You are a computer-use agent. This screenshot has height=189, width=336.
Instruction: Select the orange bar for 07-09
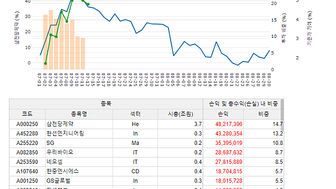pyautogui.click(x=72, y=45)
